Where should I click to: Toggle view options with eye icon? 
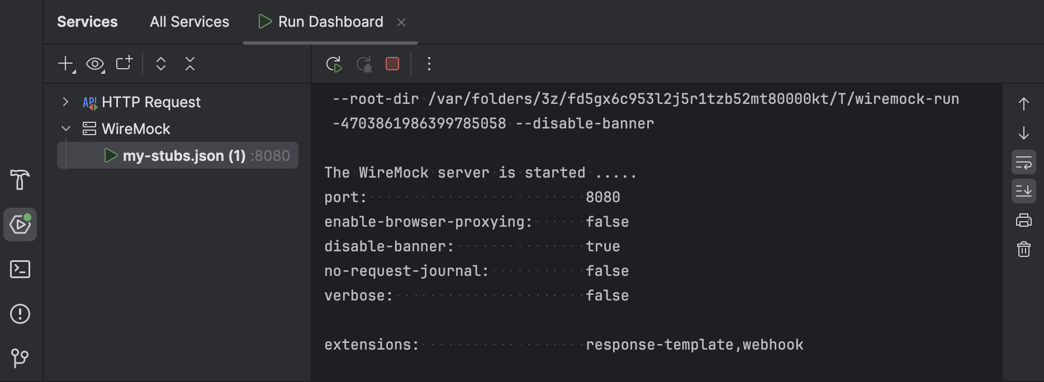(x=94, y=64)
